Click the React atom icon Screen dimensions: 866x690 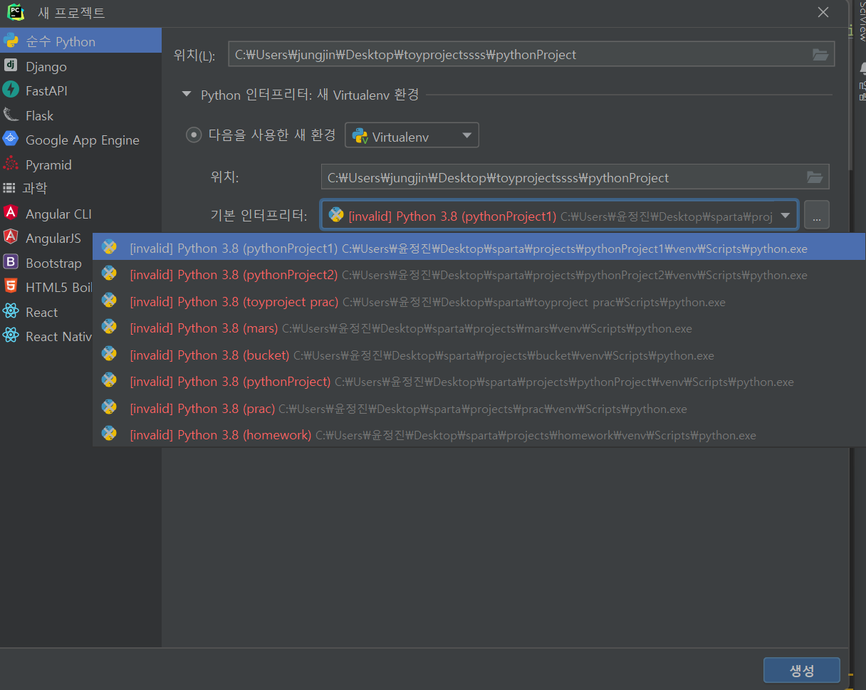10,310
